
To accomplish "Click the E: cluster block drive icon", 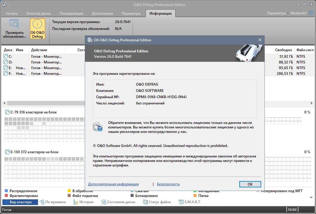I will pos(7,152).
